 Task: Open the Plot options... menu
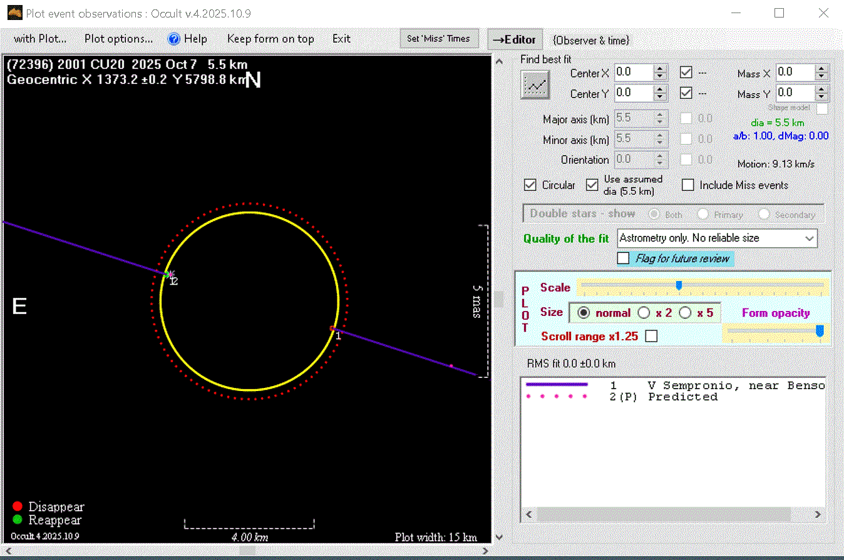tap(118, 39)
